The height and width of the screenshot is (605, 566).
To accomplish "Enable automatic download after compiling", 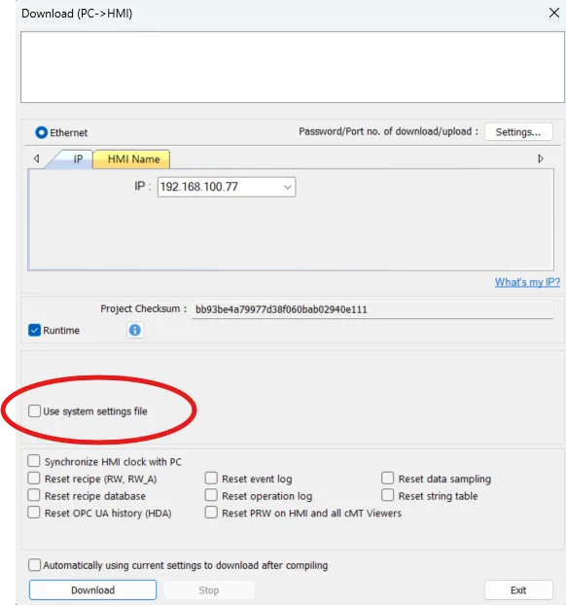I will point(34,565).
